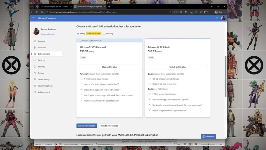
Task: Click the Cancel subscription button
Action: pos(87,126)
